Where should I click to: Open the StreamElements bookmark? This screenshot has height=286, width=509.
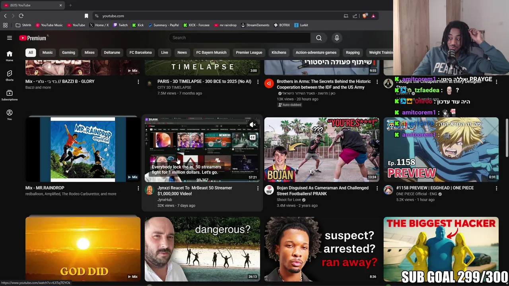(255, 25)
